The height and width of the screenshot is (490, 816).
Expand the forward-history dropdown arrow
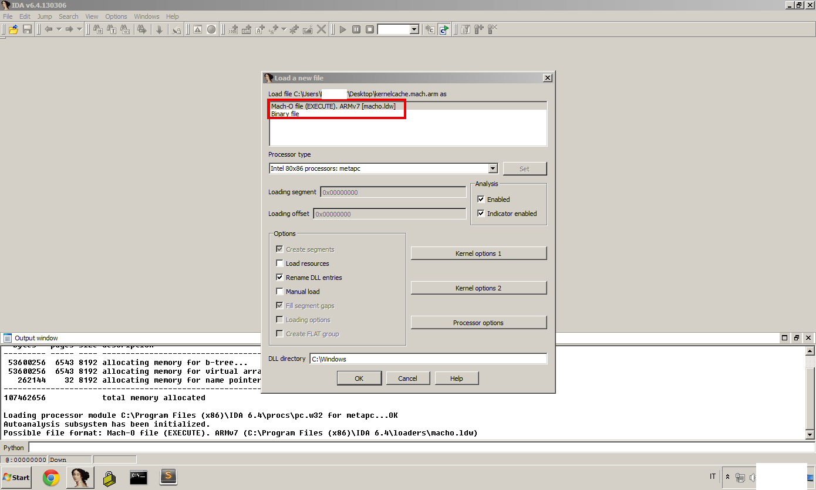click(79, 29)
